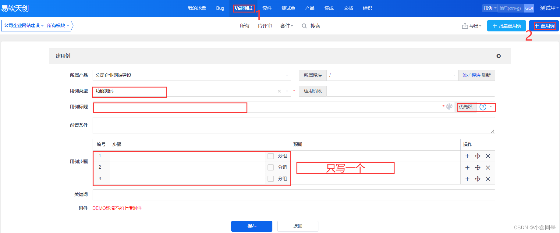Click the 易软天创 logo
Image resolution: width=560 pixels, height=233 pixels.
pos(15,8)
